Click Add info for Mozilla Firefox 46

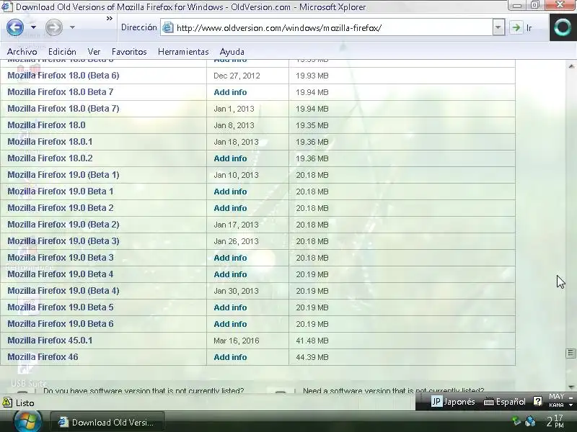coord(230,357)
